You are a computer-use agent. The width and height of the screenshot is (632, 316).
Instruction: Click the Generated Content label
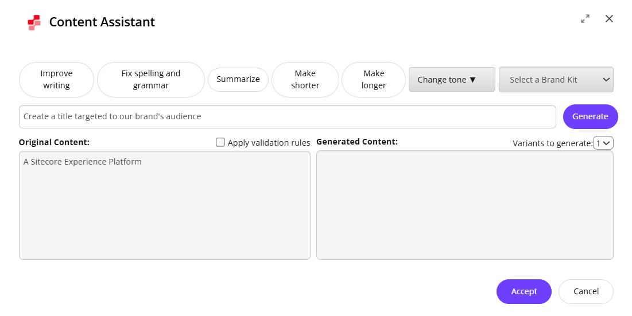356,142
